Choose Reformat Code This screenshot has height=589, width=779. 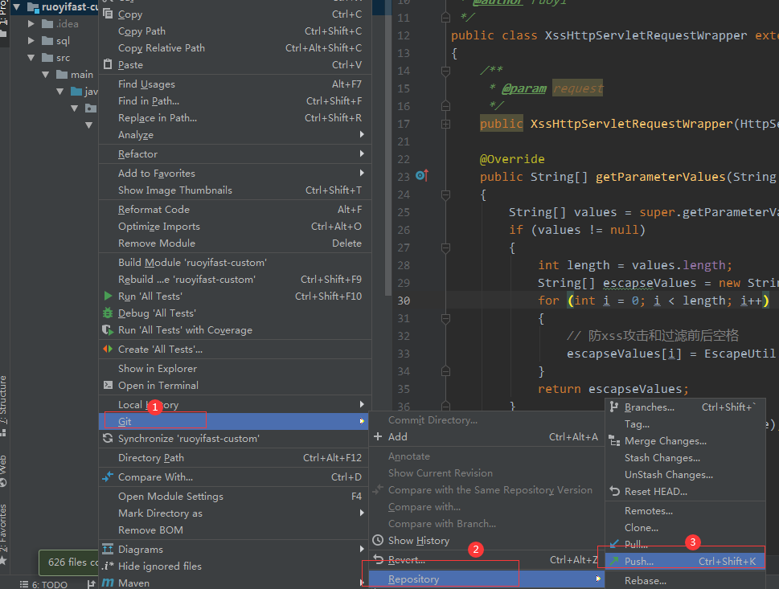(235, 210)
